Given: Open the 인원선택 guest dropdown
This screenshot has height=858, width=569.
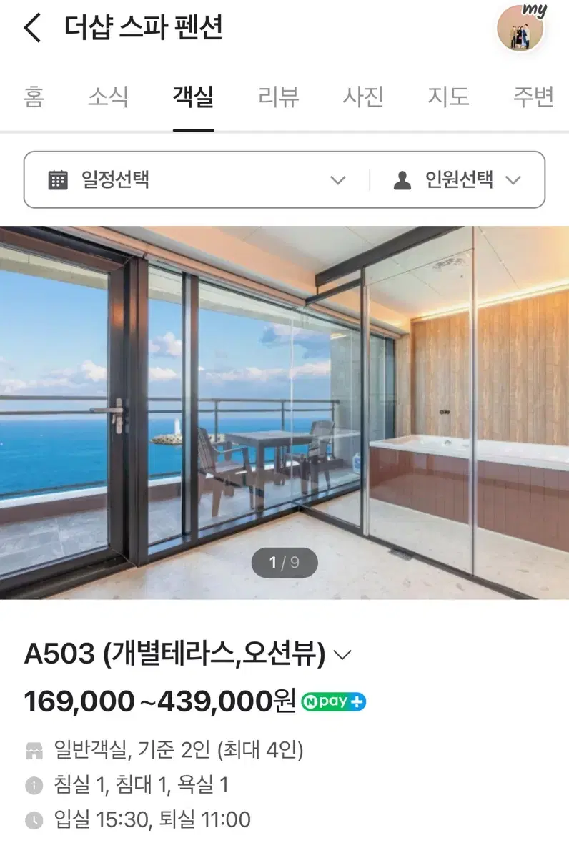Looking at the screenshot, I should [x=457, y=179].
